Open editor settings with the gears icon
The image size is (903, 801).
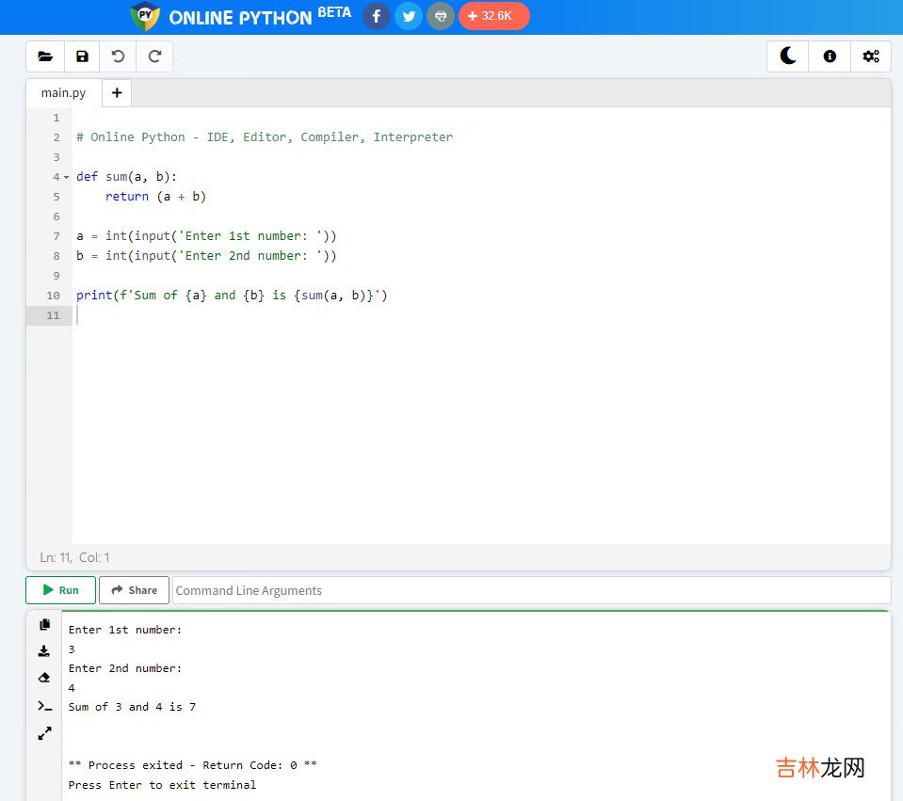point(871,56)
